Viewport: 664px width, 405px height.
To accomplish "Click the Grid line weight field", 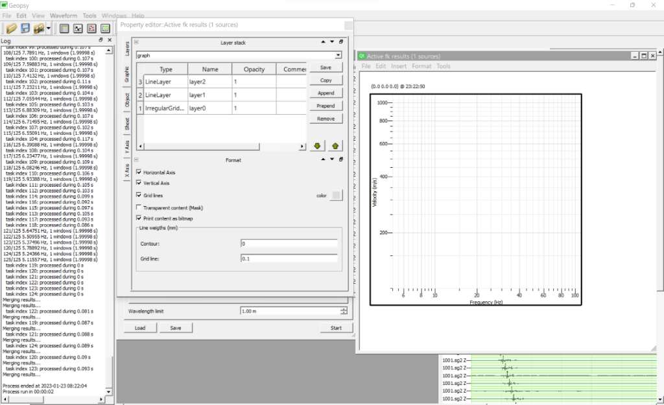I will click(289, 259).
